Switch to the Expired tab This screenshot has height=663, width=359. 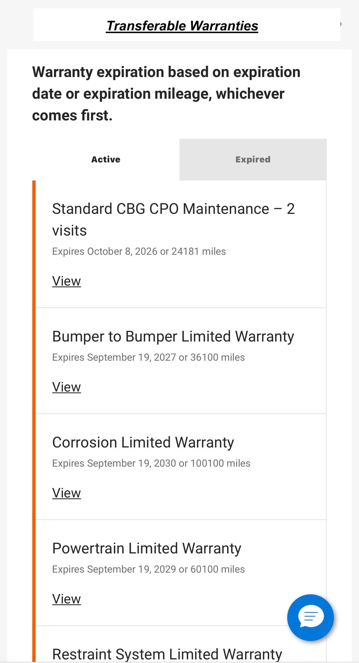(253, 159)
